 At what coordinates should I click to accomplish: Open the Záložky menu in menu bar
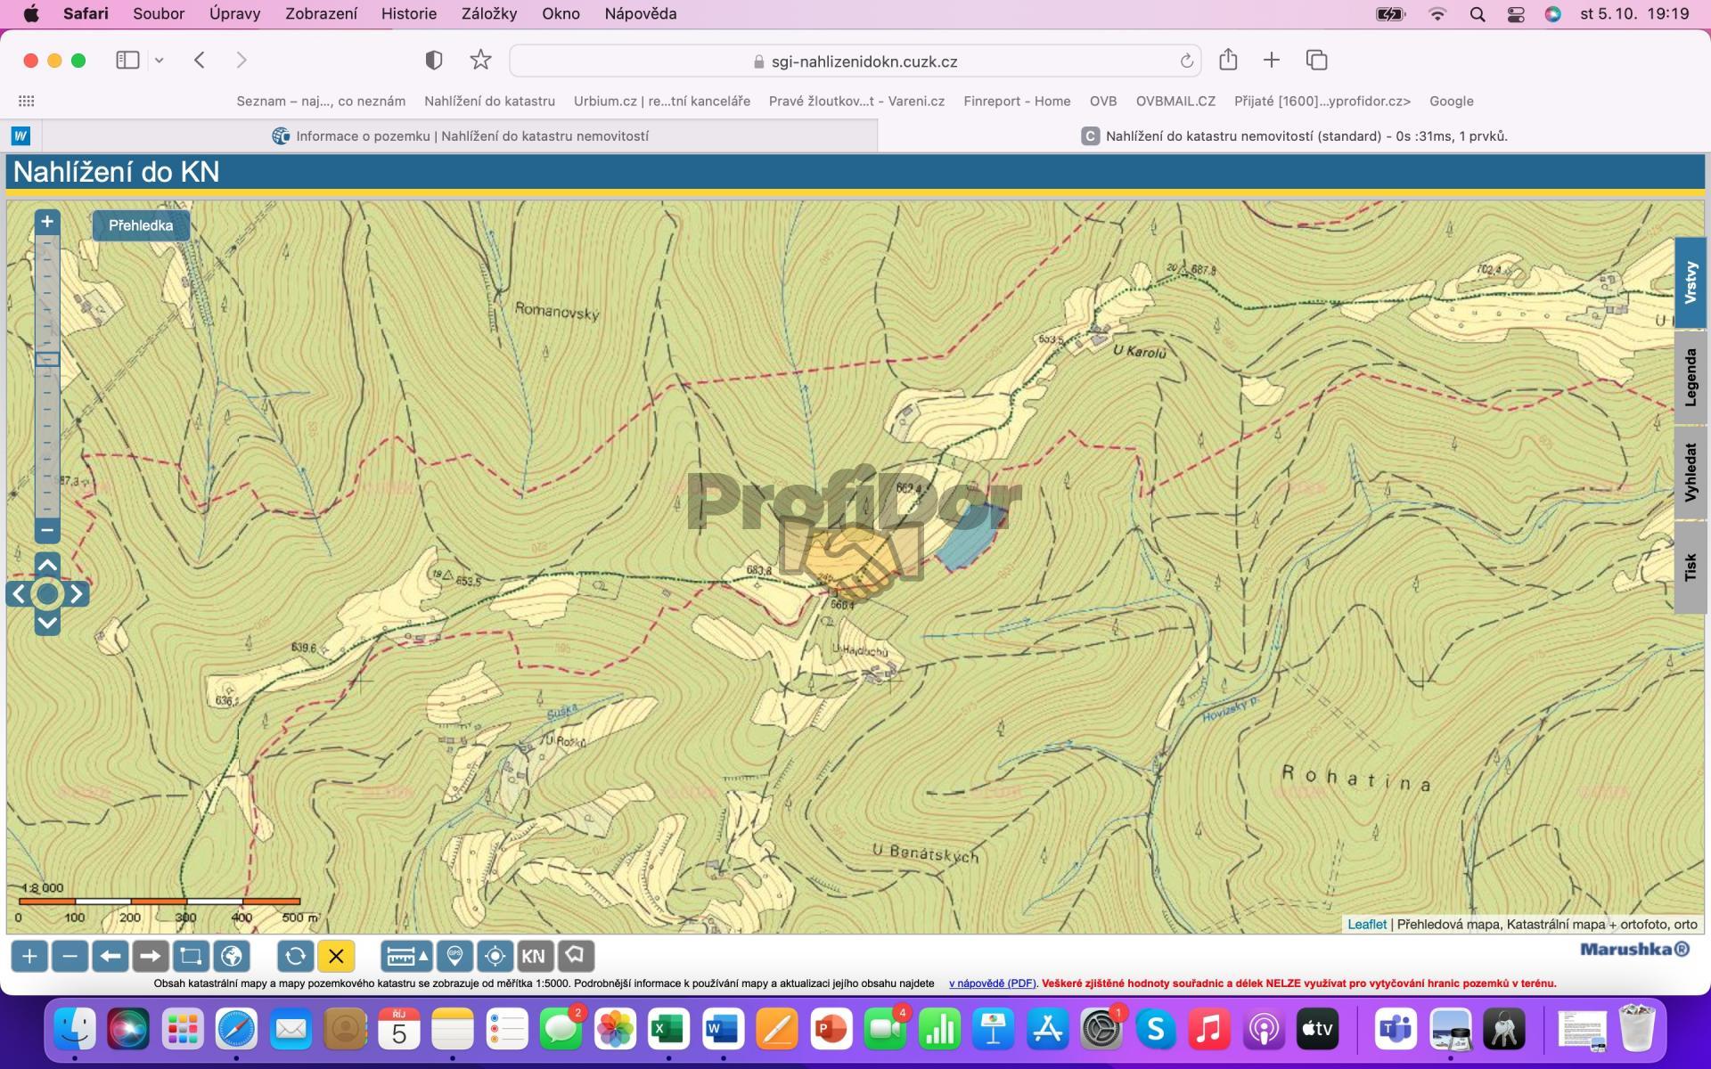click(x=488, y=13)
